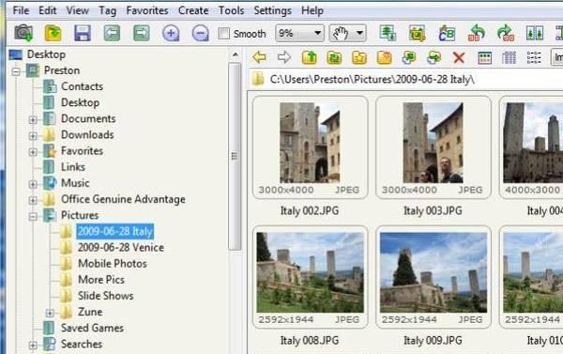Select Links in the folder tree
This screenshot has height=354, width=563.
[73, 167]
